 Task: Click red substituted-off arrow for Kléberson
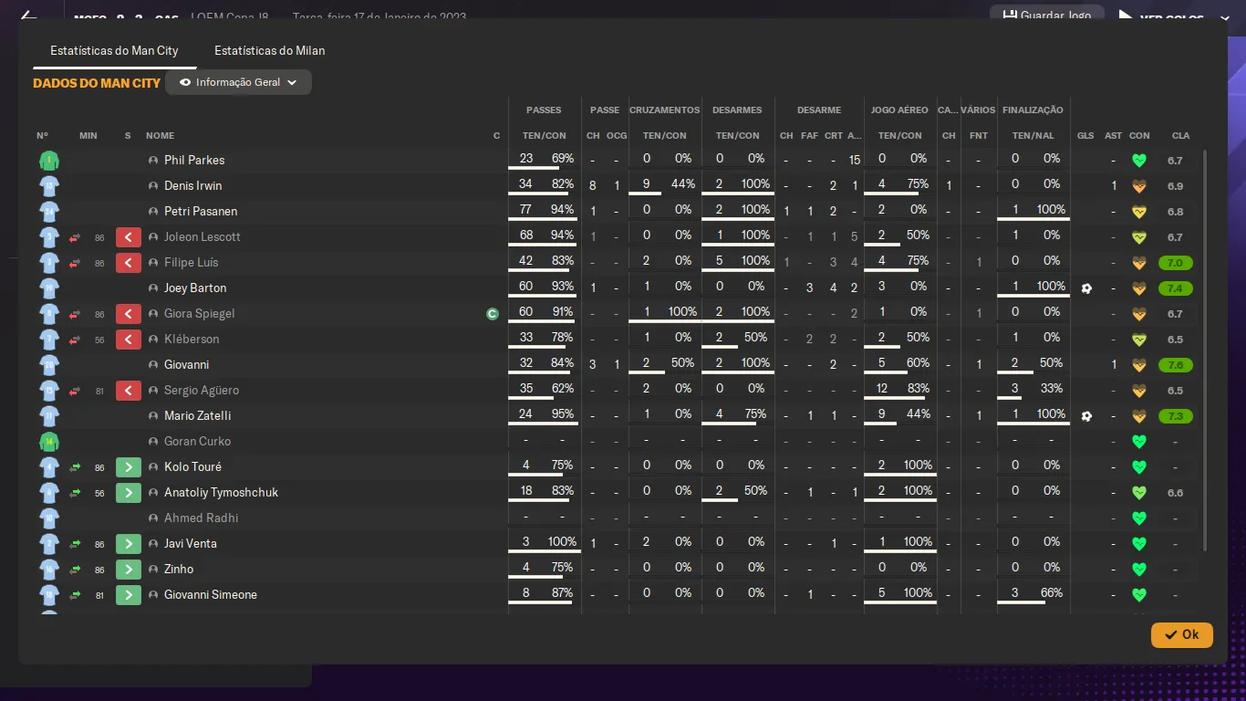129,340
